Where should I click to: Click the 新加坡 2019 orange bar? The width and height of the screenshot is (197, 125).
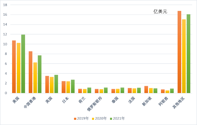[146, 89]
